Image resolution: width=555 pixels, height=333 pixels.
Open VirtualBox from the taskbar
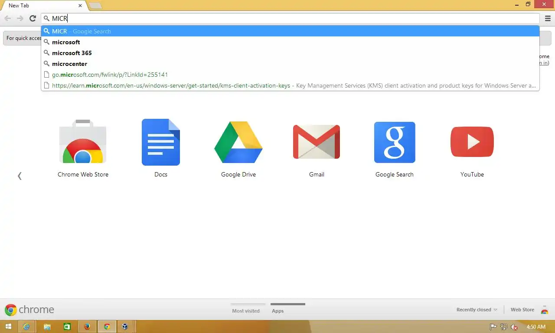[x=126, y=326]
